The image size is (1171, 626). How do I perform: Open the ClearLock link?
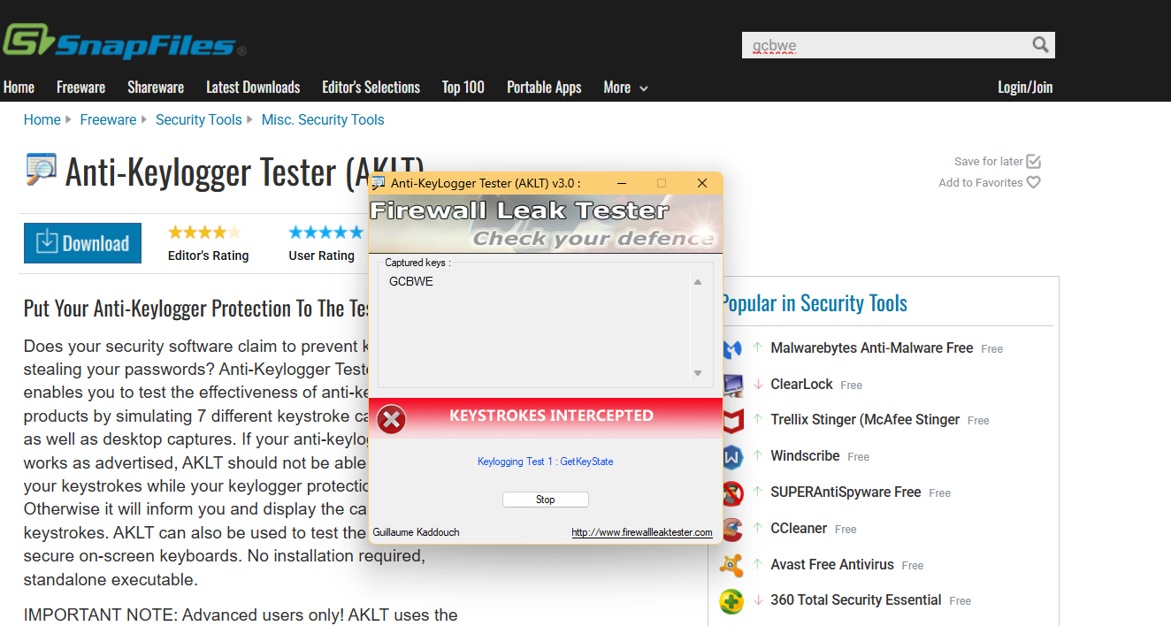pyautogui.click(x=802, y=385)
